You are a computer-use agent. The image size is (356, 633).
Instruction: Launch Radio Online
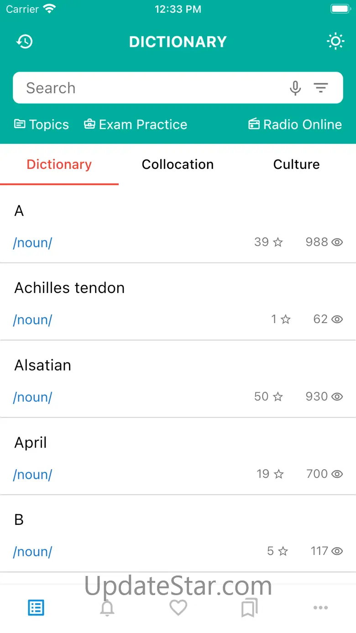click(x=295, y=125)
